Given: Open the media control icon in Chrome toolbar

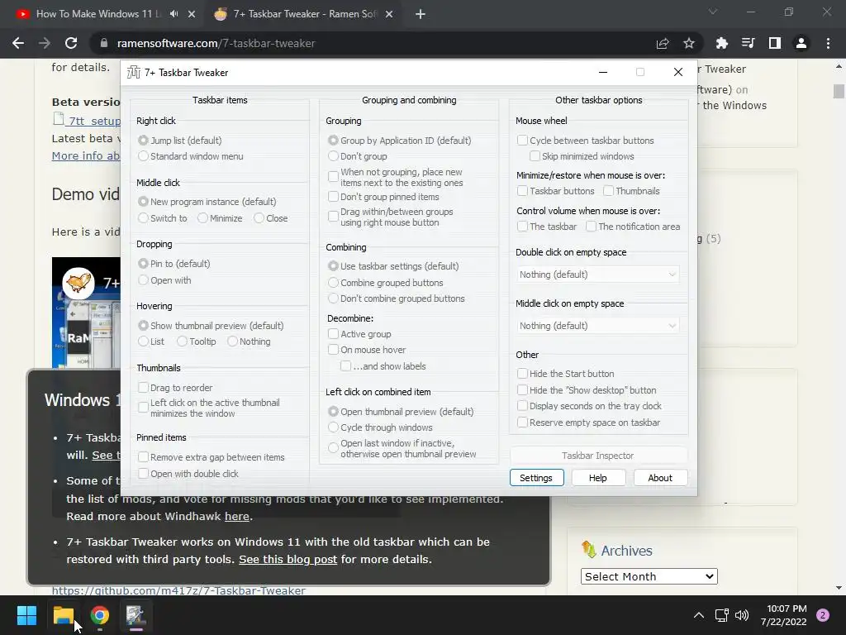Looking at the screenshot, I should tap(748, 43).
